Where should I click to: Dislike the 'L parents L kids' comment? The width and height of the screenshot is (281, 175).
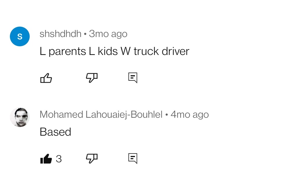click(x=92, y=78)
